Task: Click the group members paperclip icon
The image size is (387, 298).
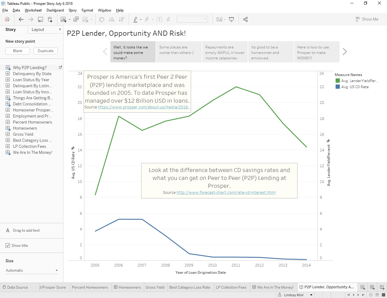Action: click(x=147, y=19)
